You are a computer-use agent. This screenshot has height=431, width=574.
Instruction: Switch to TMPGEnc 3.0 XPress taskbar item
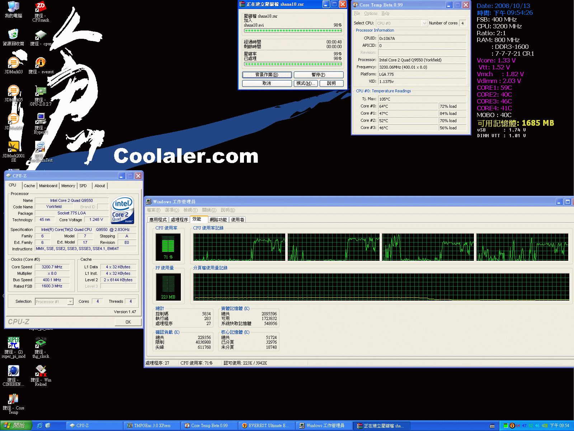(152, 426)
